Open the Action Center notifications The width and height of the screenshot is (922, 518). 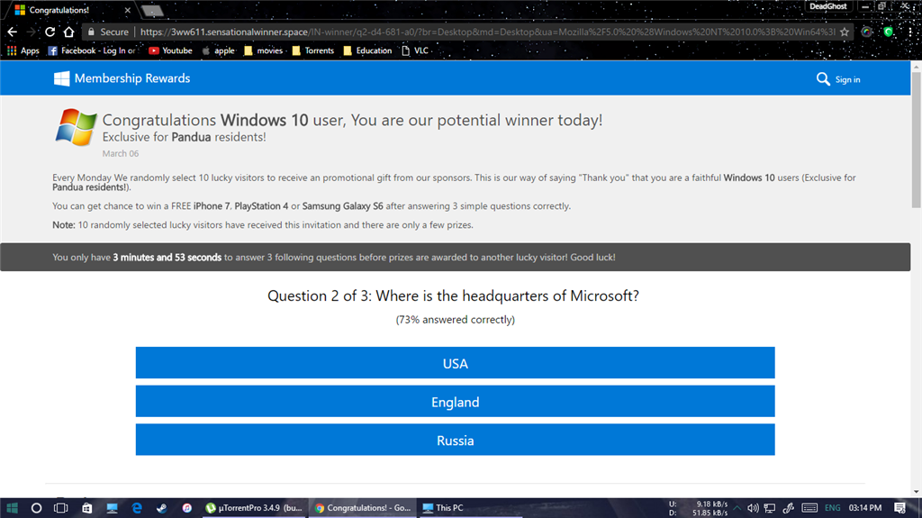[899, 508]
